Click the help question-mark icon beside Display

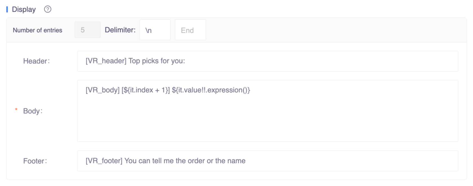click(48, 9)
